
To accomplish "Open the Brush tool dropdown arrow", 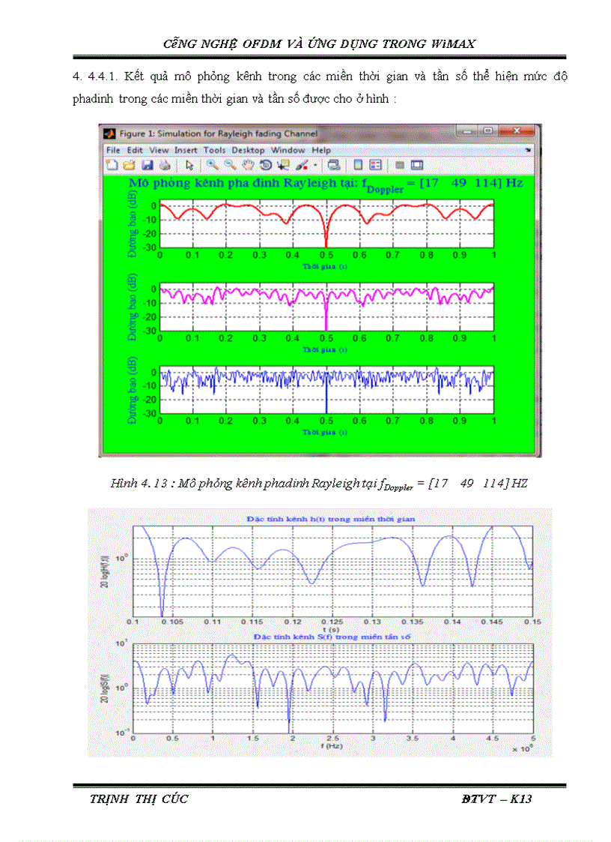I will click(314, 166).
